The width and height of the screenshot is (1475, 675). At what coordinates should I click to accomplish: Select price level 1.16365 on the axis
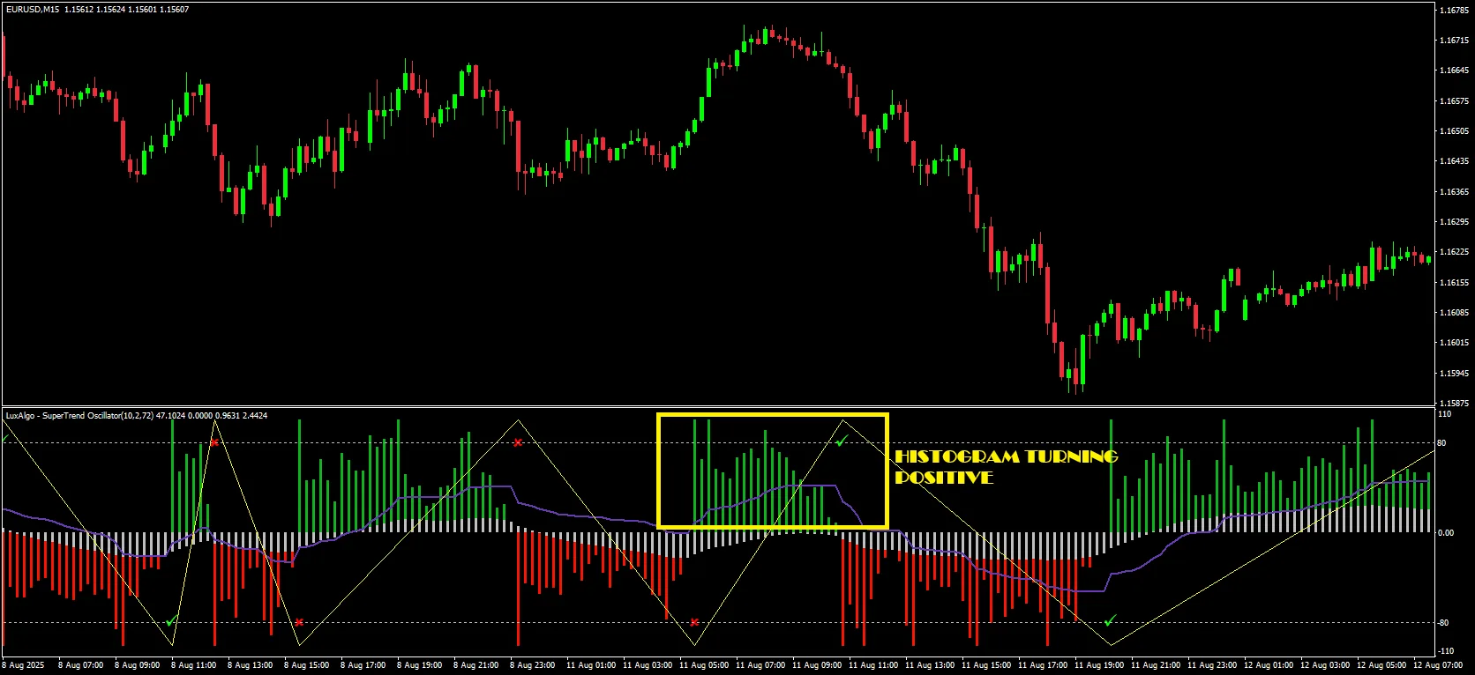click(1454, 192)
